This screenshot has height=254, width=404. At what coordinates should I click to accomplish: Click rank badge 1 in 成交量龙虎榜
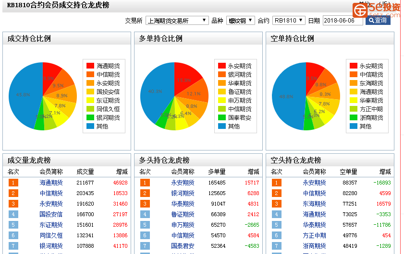(x=13, y=183)
